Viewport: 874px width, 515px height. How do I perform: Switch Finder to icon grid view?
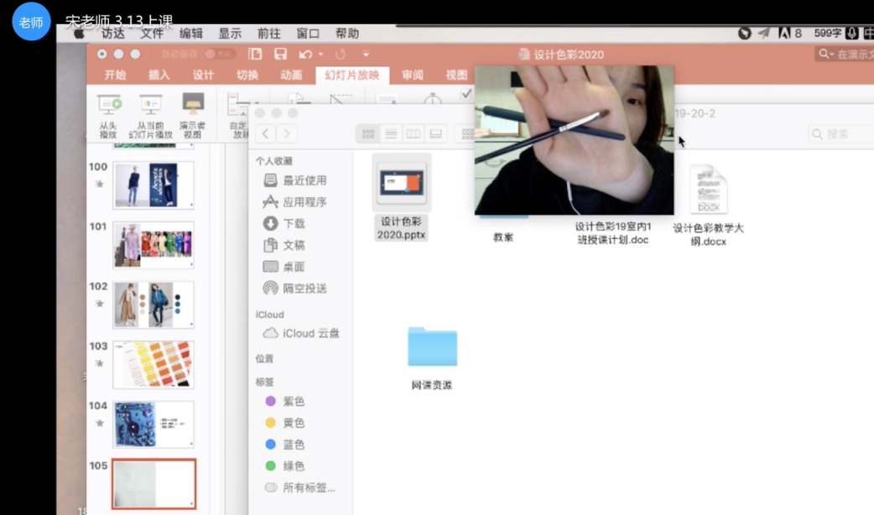click(x=368, y=134)
